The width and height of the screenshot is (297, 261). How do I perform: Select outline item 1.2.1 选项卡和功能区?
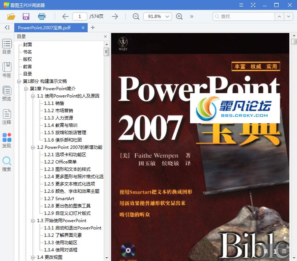65,155
